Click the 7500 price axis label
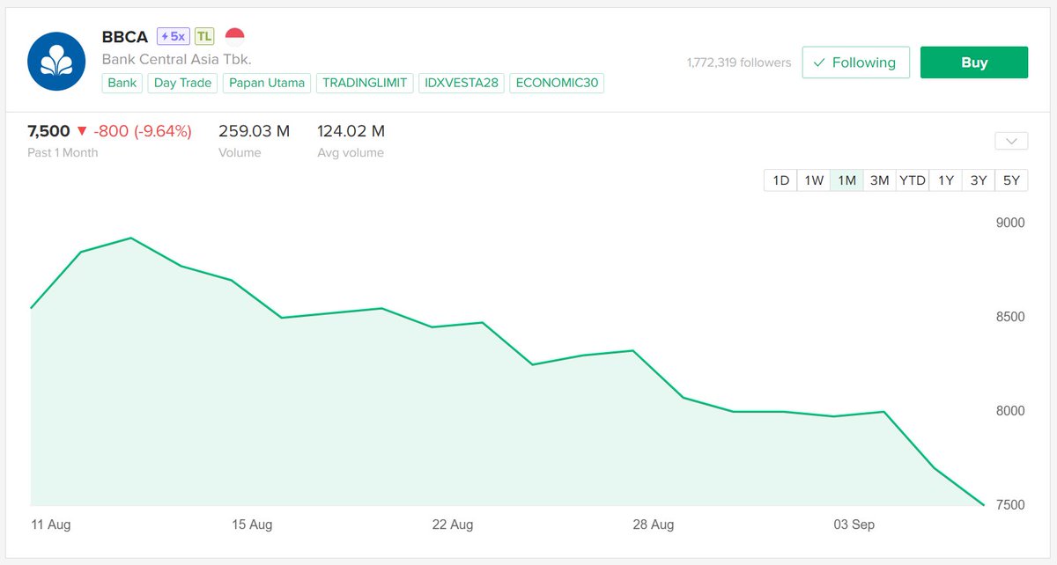 coord(1010,505)
